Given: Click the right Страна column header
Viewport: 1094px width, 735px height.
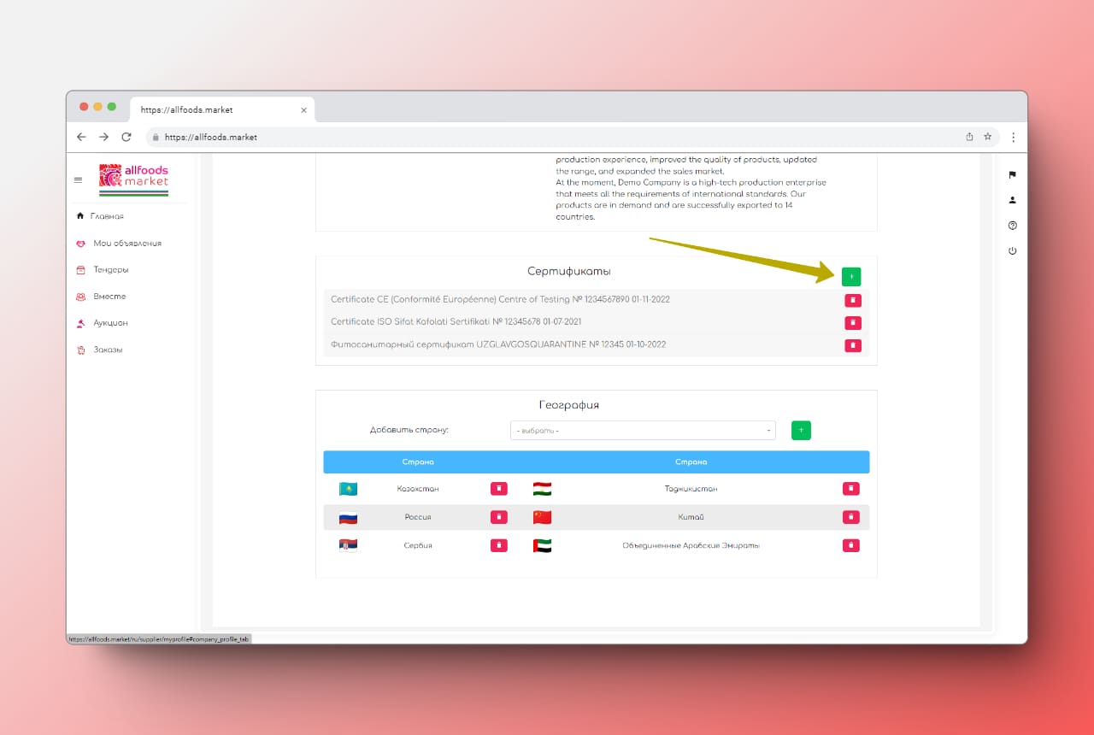Looking at the screenshot, I should (x=691, y=462).
